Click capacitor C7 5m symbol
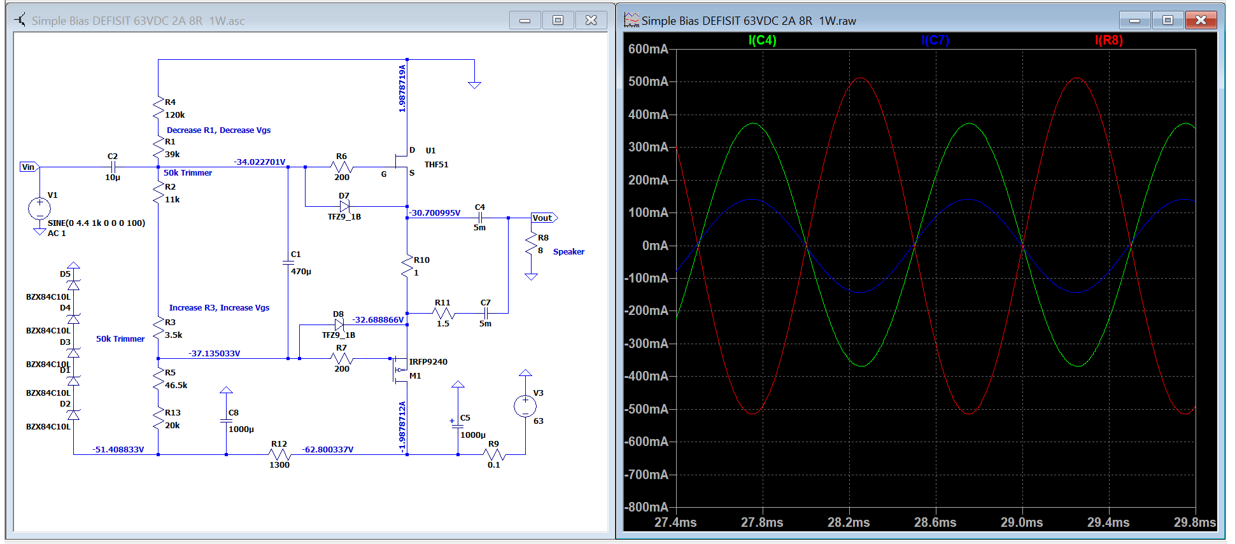The width and height of the screenshot is (1235, 544). point(486,313)
